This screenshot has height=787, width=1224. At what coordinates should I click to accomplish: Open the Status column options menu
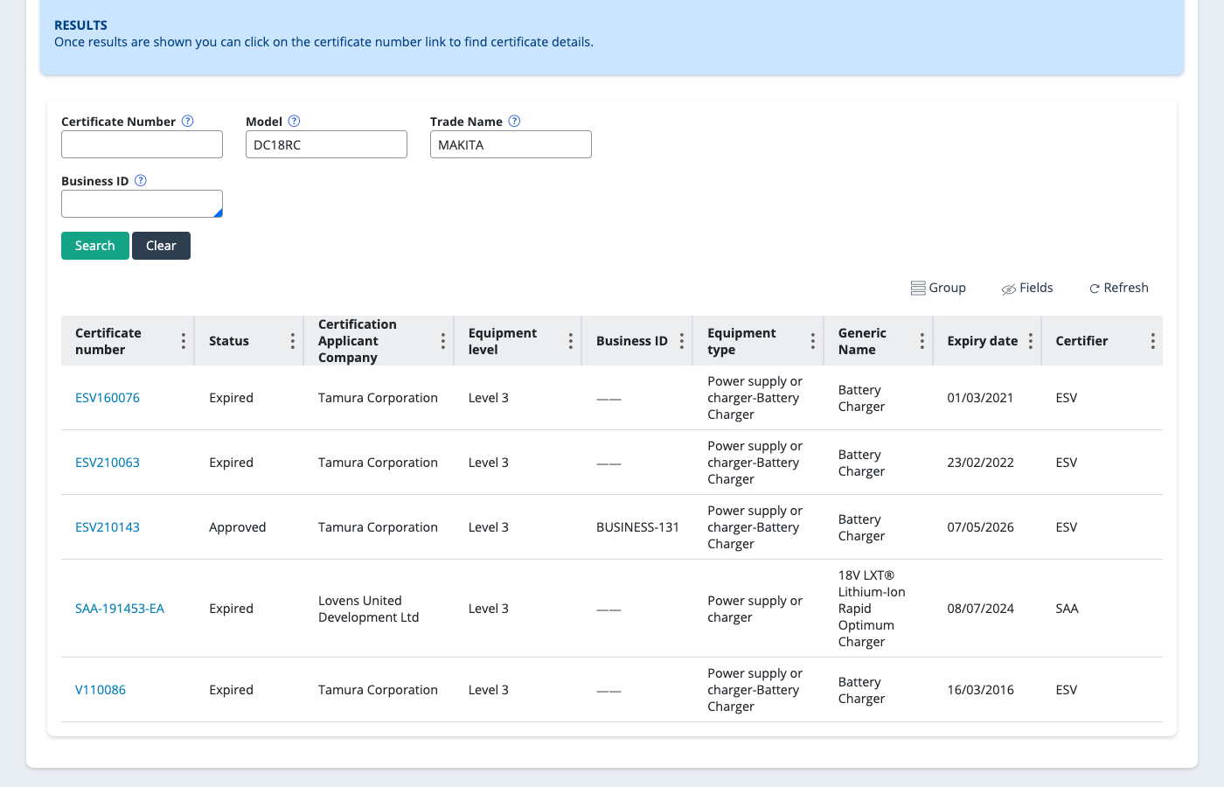[x=294, y=340]
